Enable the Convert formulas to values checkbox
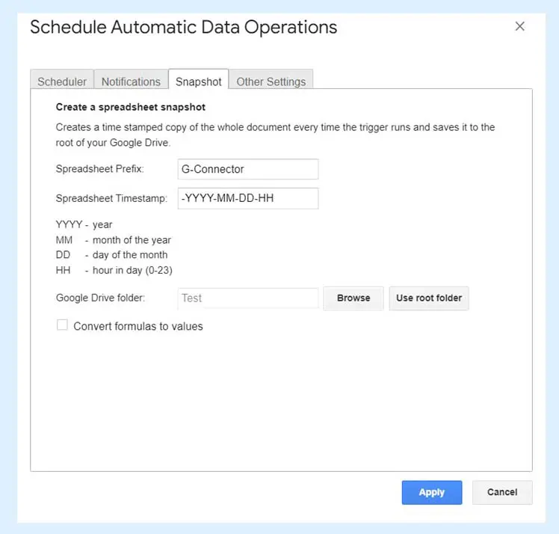This screenshot has height=534, width=559. [63, 325]
